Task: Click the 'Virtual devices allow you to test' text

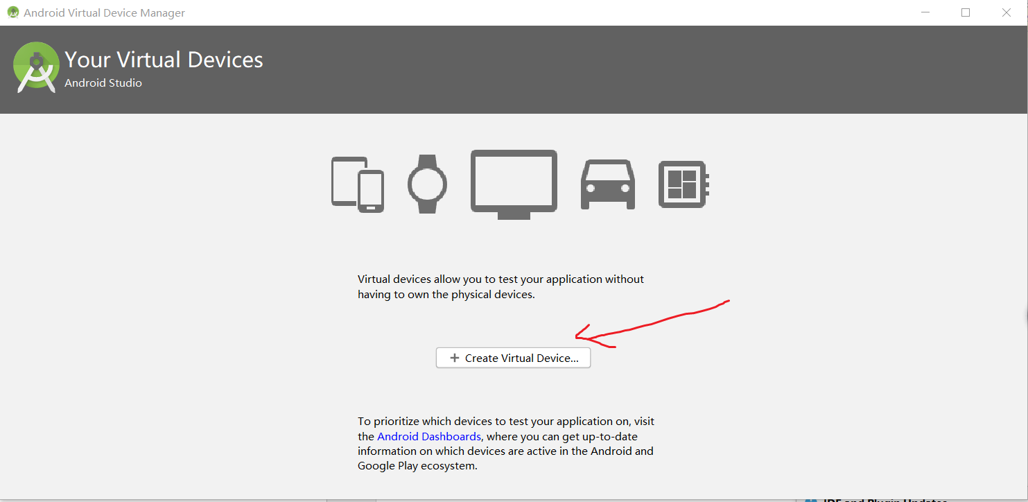Action: click(500, 286)
